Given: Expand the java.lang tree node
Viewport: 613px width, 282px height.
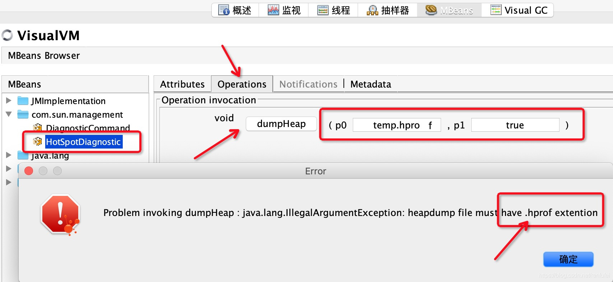Looking at the screenshot, I should 9,155.
